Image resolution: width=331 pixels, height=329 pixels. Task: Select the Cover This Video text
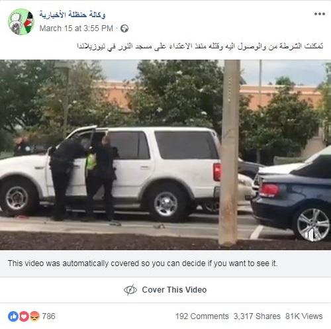174,290
